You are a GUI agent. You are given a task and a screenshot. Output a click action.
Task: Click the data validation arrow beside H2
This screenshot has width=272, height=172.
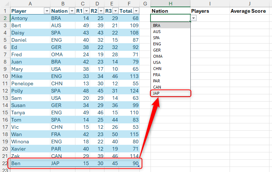pyautogui.click(x=194, y=18)
